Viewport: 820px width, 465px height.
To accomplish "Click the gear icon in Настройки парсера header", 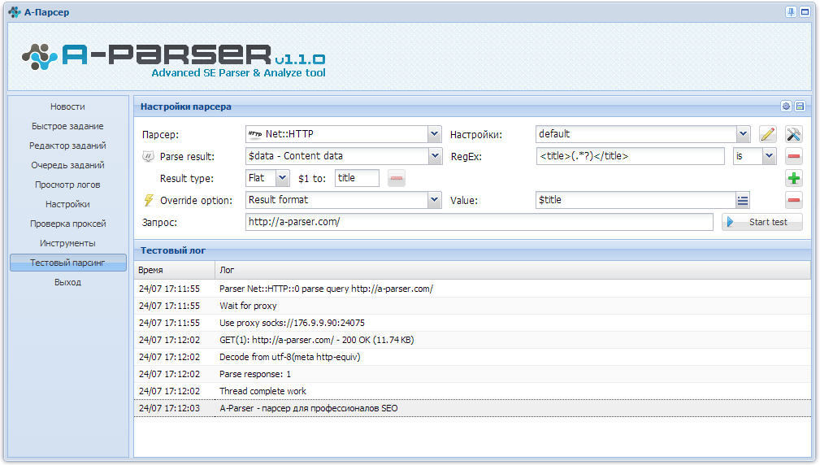I will 786,106.
